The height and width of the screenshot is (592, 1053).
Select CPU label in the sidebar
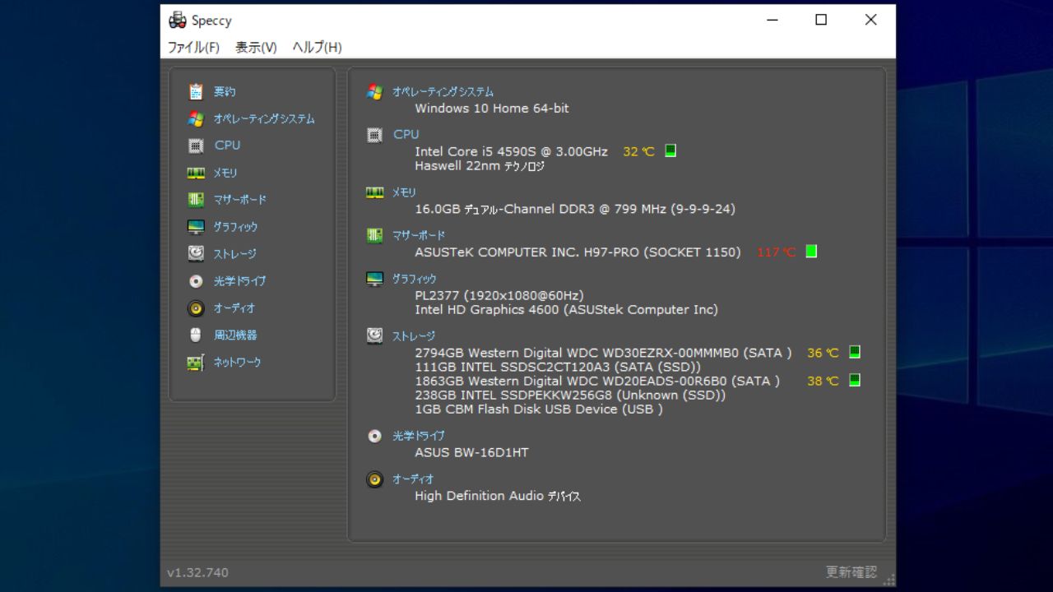[227, 145]
